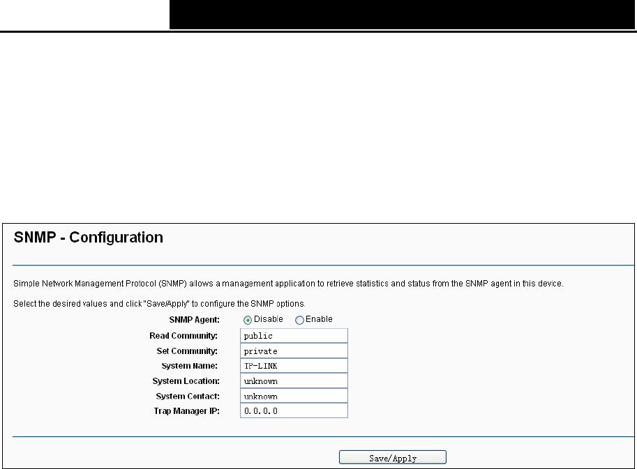
Task: Click the System Name field containing TP-LINK
Action: [x=294, y=366]
